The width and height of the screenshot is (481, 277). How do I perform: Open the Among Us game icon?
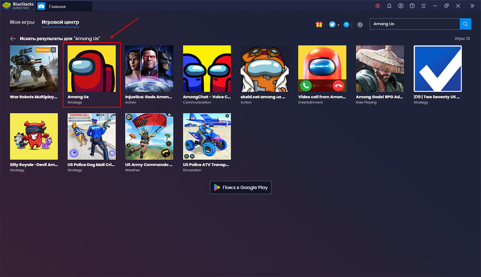(92, 68)
